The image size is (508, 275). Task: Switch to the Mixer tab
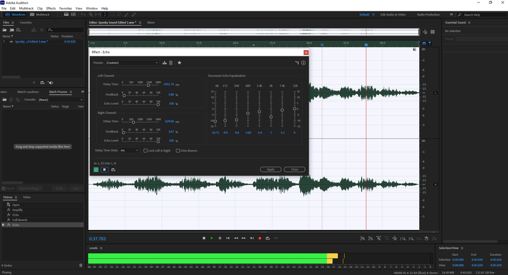pos(151,22)
